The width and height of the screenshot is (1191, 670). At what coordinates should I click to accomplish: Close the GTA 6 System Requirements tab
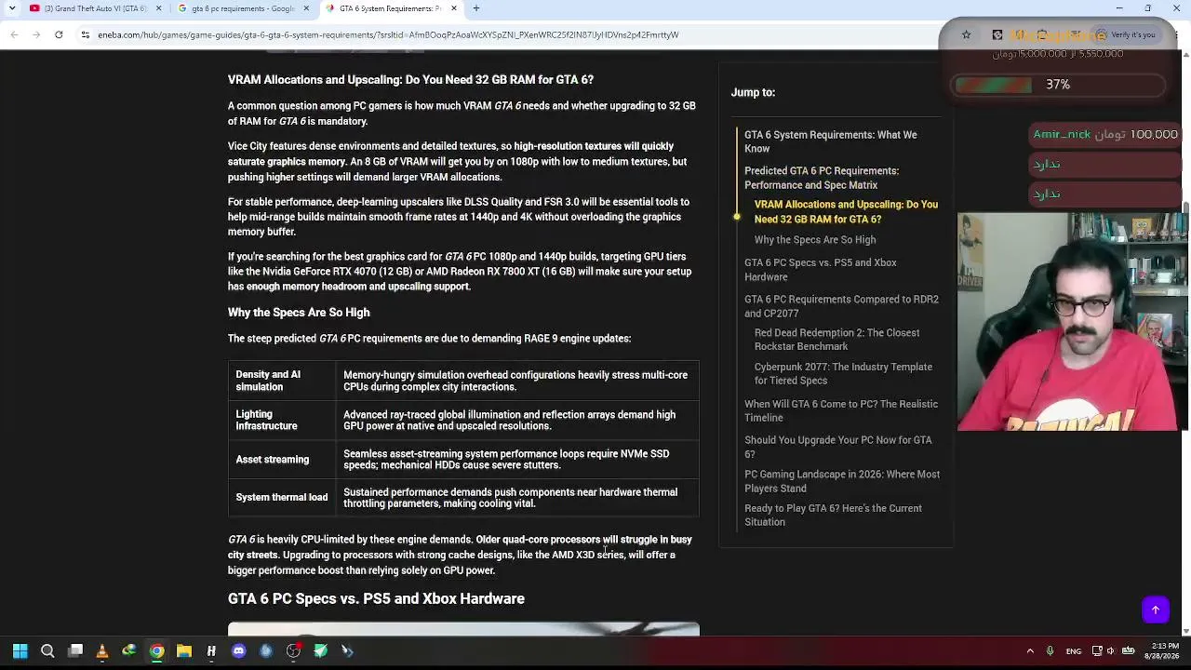click(x=453, y=8)
